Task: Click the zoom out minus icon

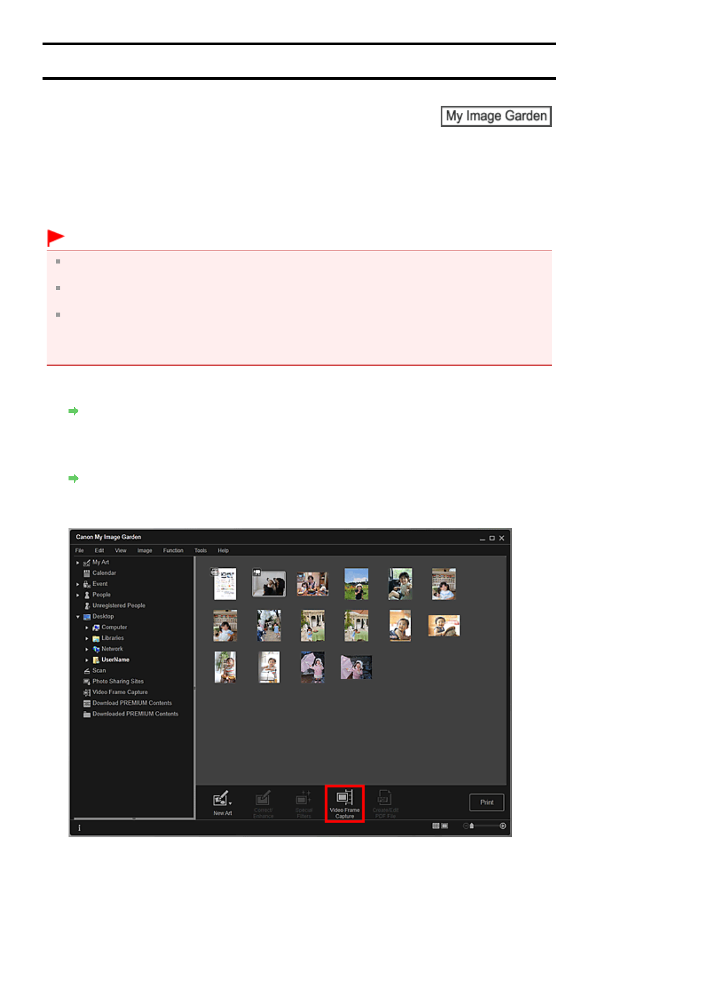Action: click(466, 826)
